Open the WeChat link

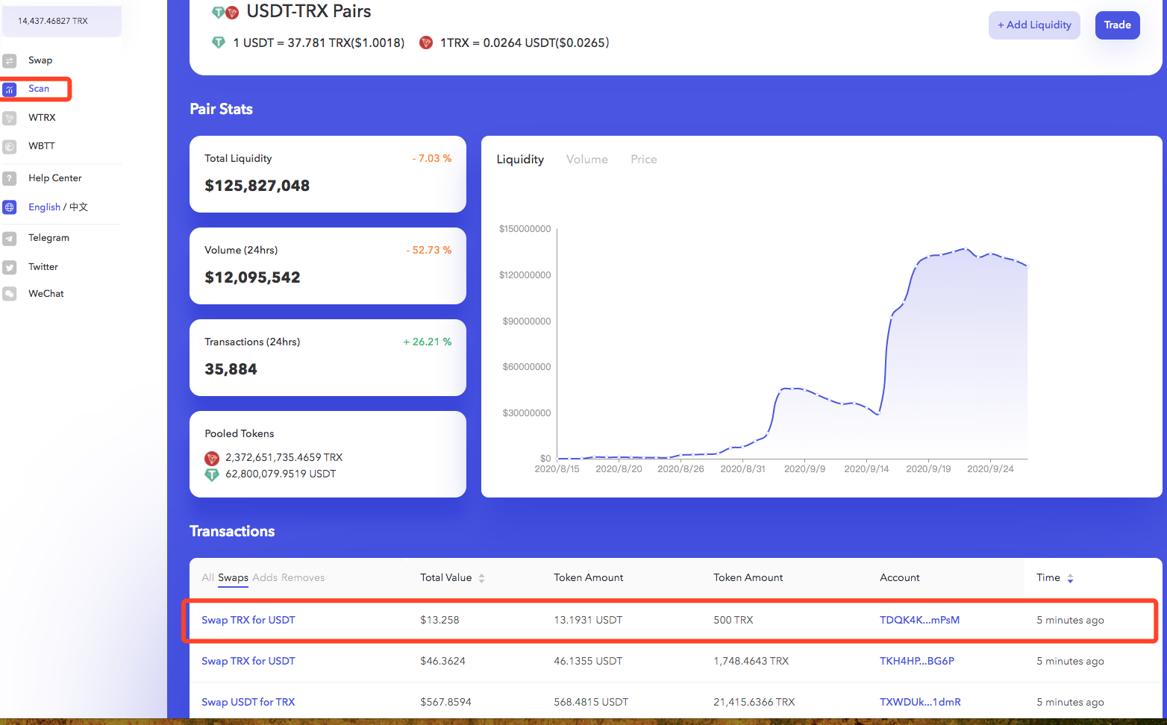click(46, 294)
